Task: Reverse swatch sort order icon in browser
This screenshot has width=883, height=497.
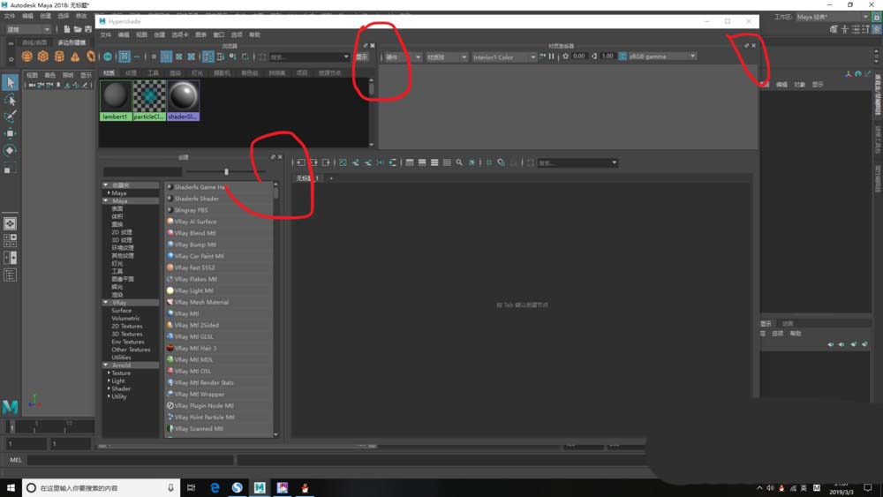Action: (x=245, y=56)
